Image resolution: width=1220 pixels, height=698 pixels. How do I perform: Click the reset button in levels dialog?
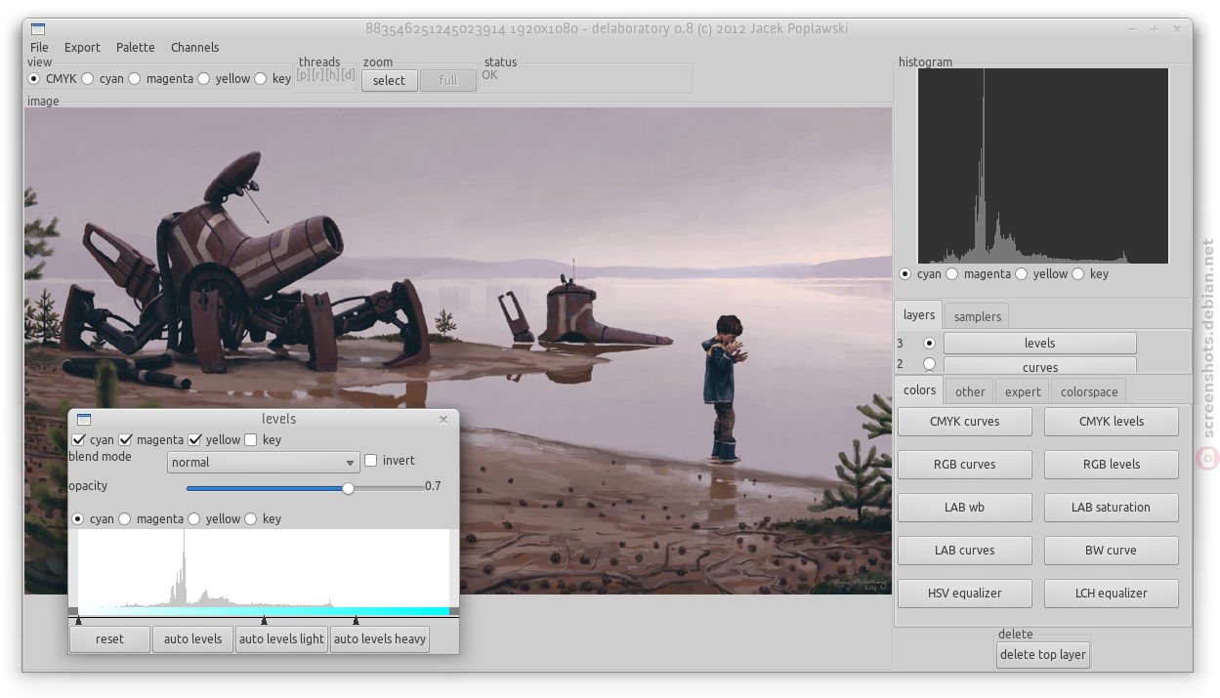coord(110,639)
